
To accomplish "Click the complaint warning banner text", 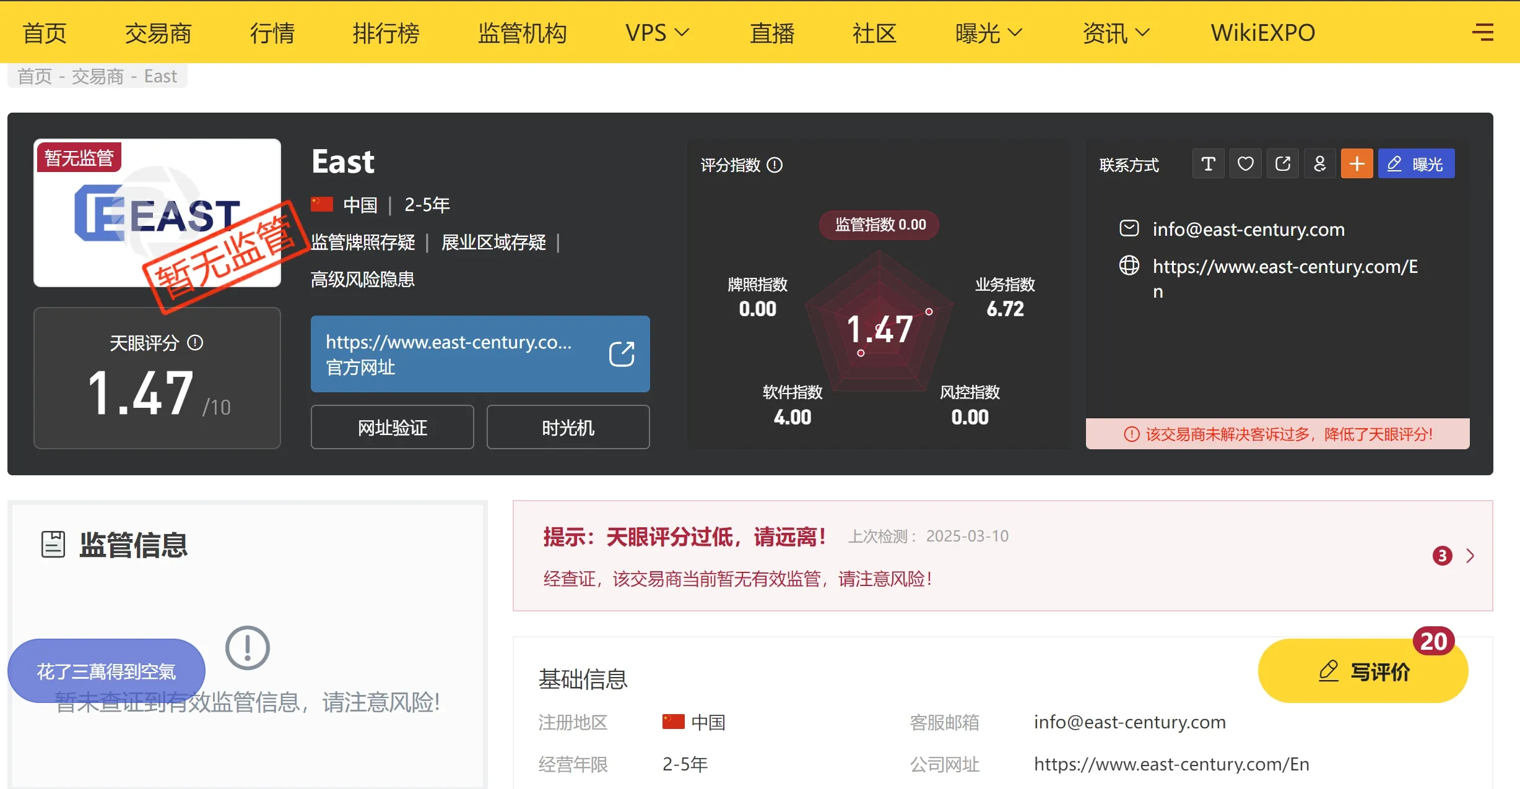I will pos(1289,434).
